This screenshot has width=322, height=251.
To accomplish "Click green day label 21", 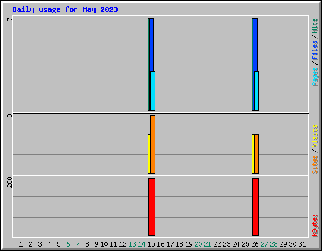I will (x=208, y=244).
